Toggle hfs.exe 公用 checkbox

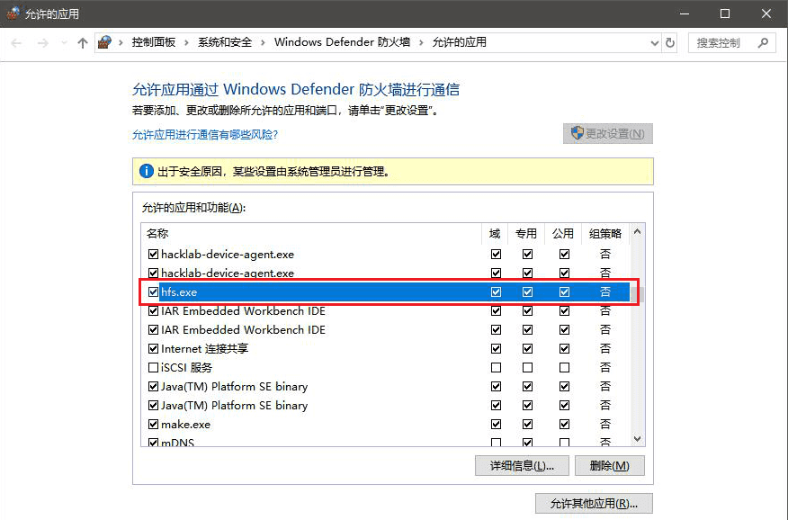pyautogui.click(x=564, y=291)
